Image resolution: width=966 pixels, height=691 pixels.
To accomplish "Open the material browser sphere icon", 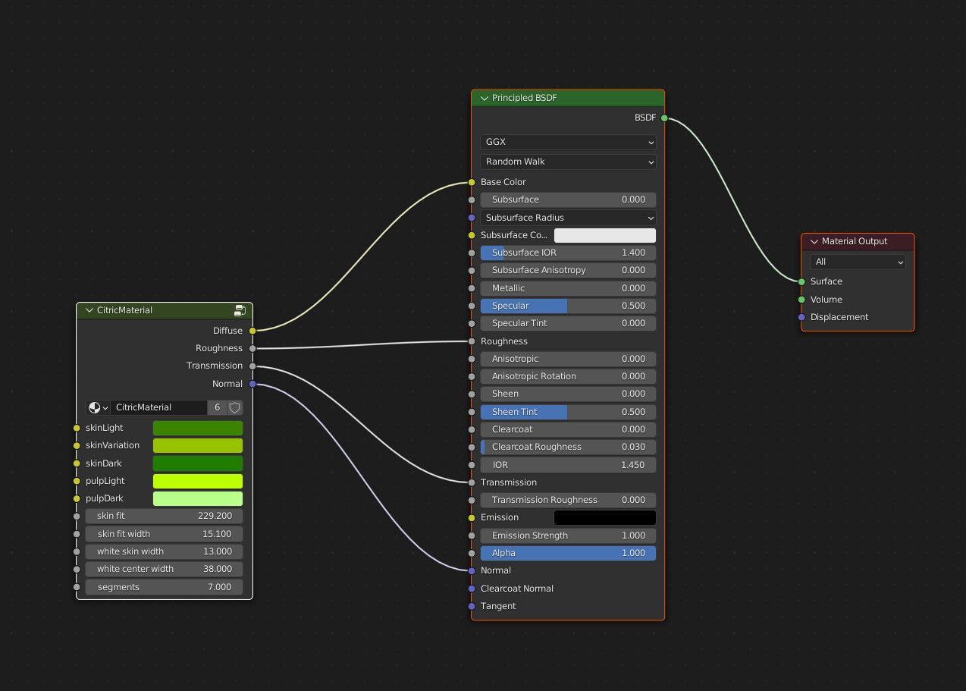I will click(x=95, y=407).
